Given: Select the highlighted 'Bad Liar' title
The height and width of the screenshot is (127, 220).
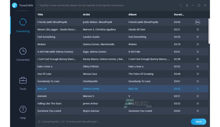Looking at the screenshot, I should (x=42, y=89).
